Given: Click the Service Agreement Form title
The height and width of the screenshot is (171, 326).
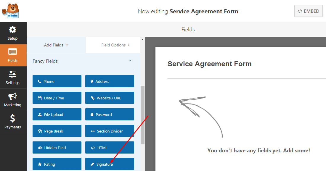Looking at the screenshot, I should click(x=209, y=64).
